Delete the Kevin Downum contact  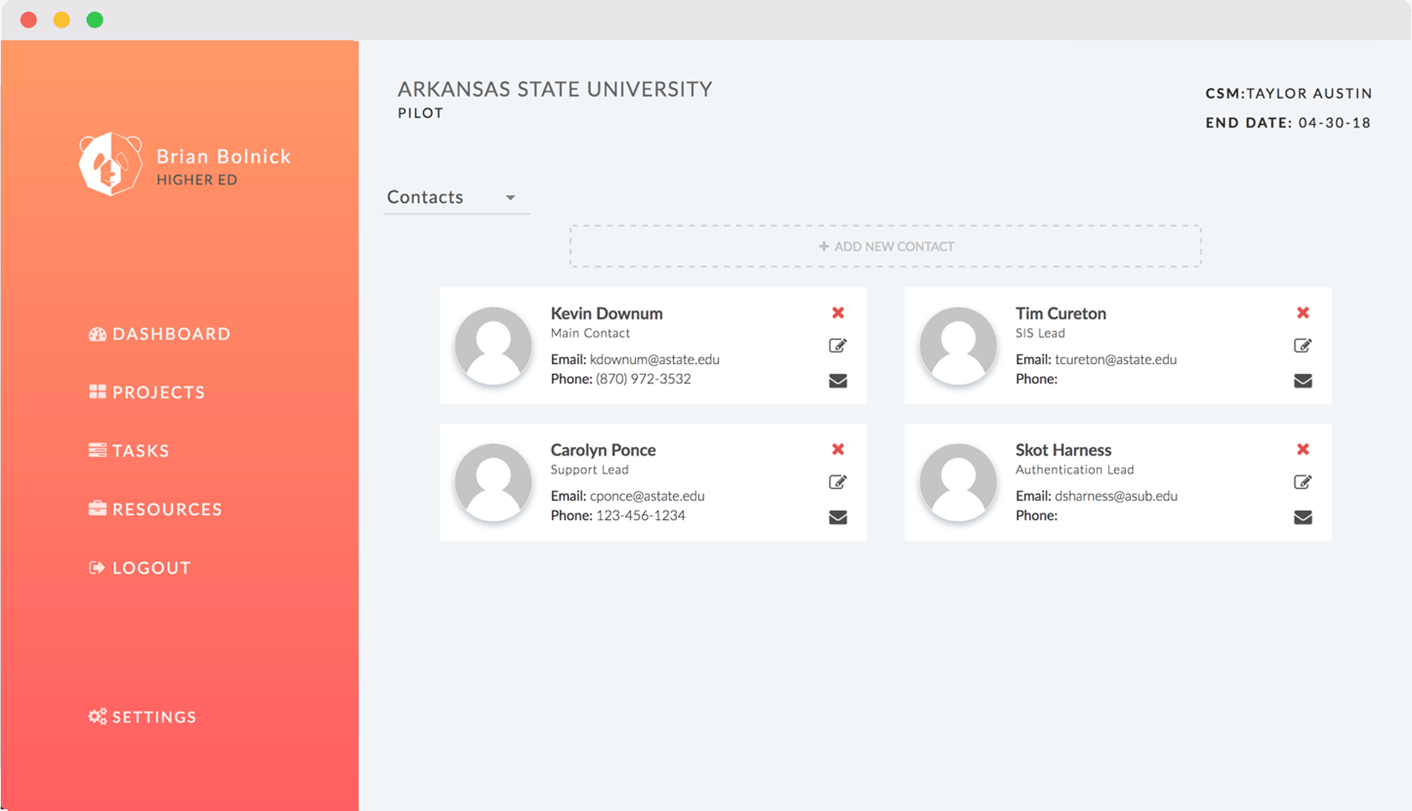(837, 313)
